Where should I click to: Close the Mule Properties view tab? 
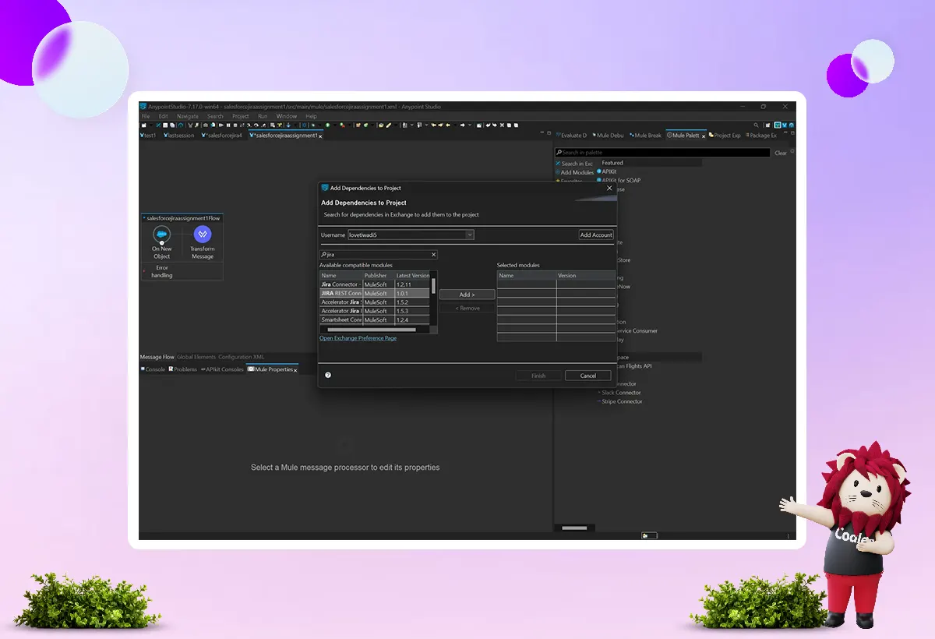(x=295, y=370)
